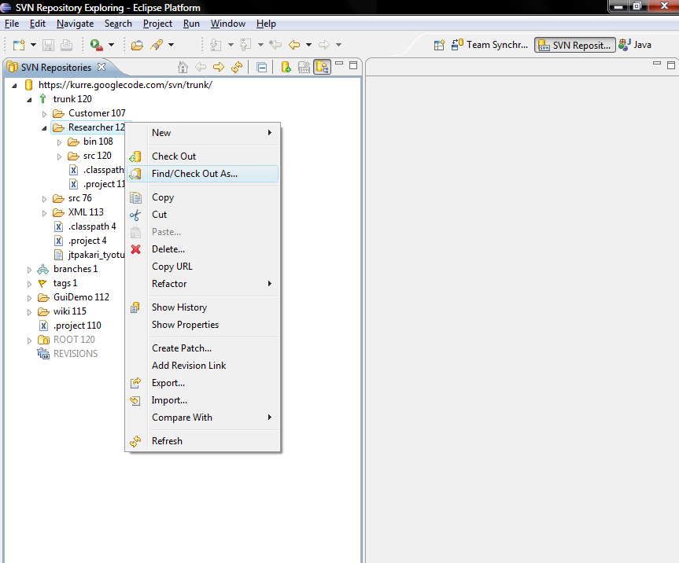
Task: Click the Search flashlight toolbar icon
Action: pyautogui.click(x=157, y=45)
